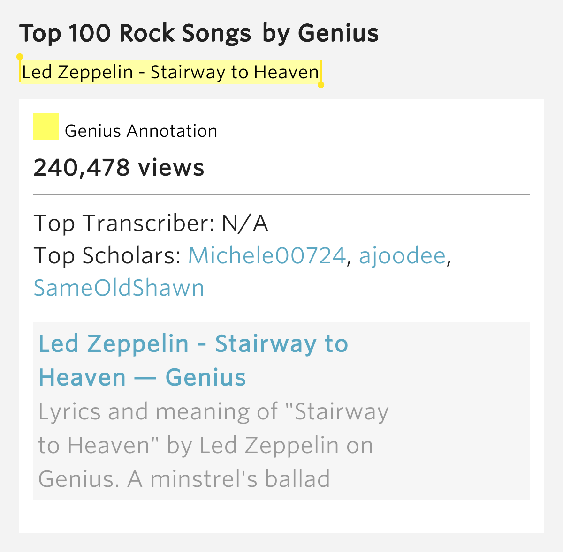Click the Genius Annotation label
Image resolution: width=563 pixels, height=552 pixels.
141,131
